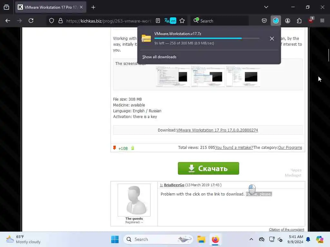
Task: Click the kichkas.biz URL address field
Action: pos(109,21)
